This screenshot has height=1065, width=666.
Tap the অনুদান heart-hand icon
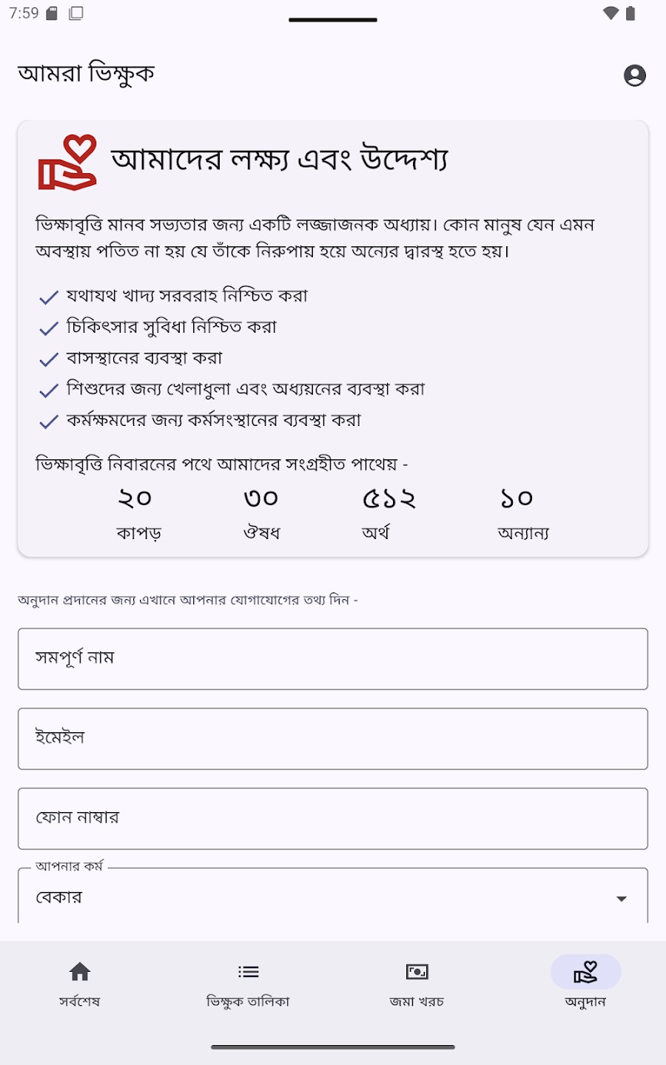[x=585, y=972]
